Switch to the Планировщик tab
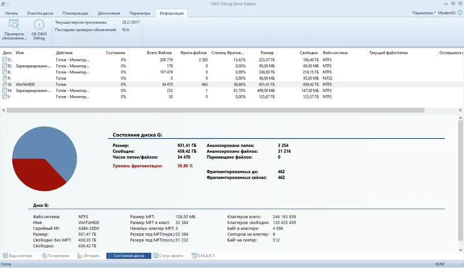This screenshot has width=464, height=268. 75,13
